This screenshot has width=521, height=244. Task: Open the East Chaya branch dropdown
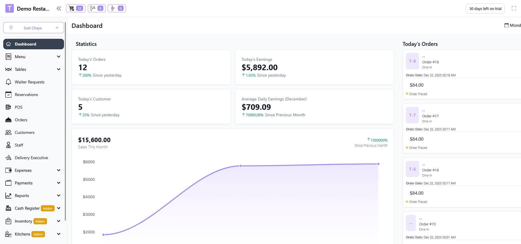click(33, 28)
